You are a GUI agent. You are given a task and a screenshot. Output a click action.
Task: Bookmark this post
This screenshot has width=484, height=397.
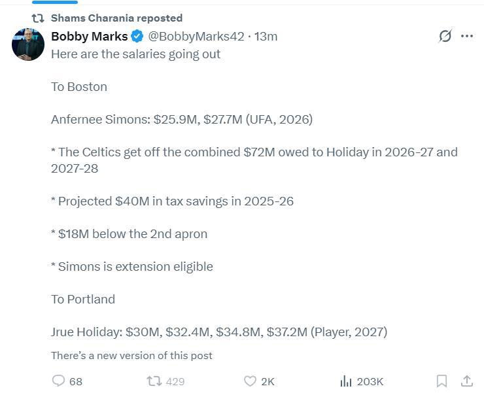click(x=442, y=381)
